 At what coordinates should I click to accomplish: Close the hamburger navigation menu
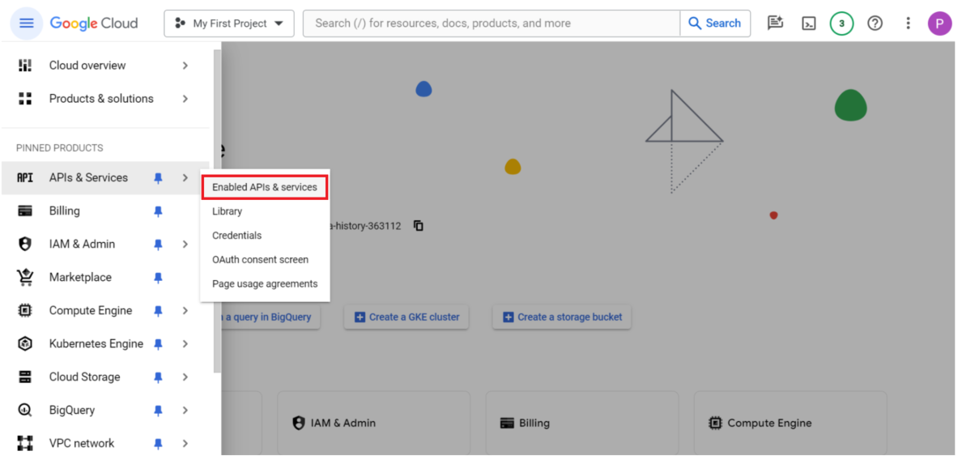click(27, 23)
